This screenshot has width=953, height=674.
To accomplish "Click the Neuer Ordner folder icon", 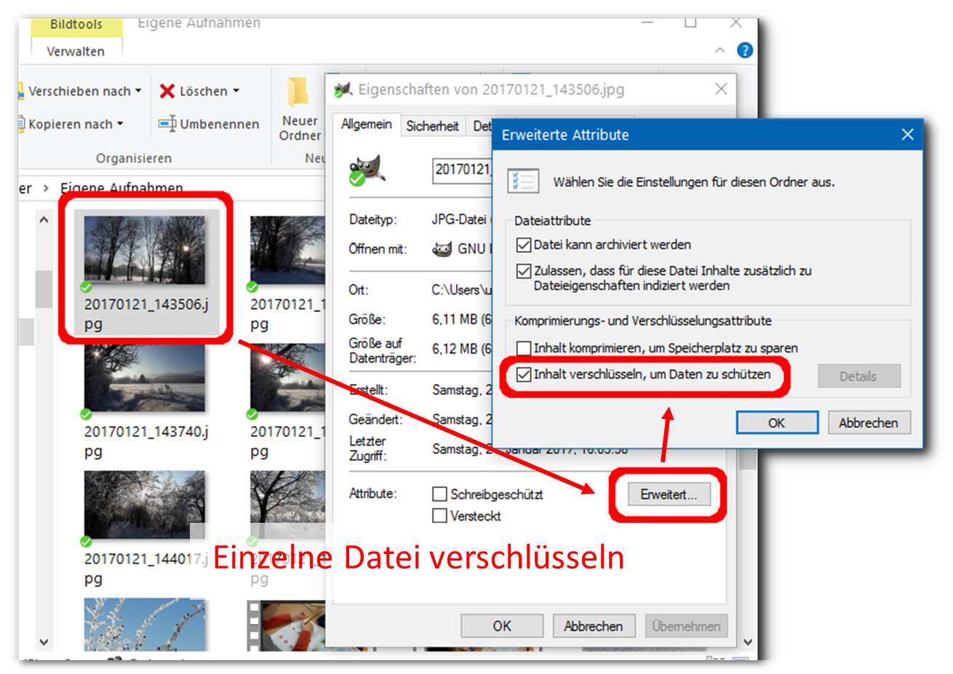I will click(x=298, y=93).
